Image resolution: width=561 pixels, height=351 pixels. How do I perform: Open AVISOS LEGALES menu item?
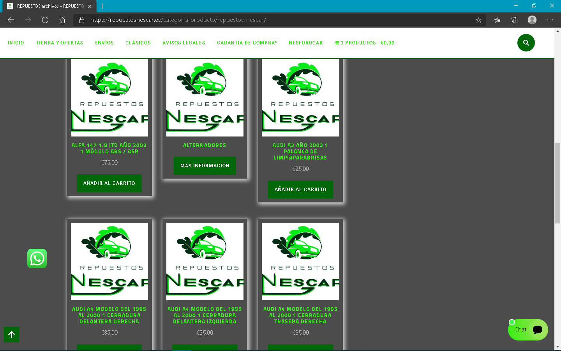point(184,43)
